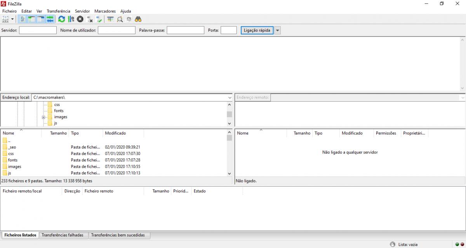Image resolution: width=466 pixels, height=248 pixels.
Task: Toggle message log display
Action: pyautogui.click(x=23, y=19)
